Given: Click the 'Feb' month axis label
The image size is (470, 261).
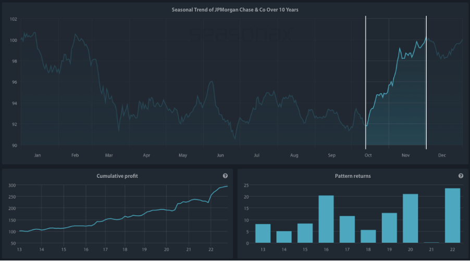Looking at the screenshot, I should coord(75,155).
